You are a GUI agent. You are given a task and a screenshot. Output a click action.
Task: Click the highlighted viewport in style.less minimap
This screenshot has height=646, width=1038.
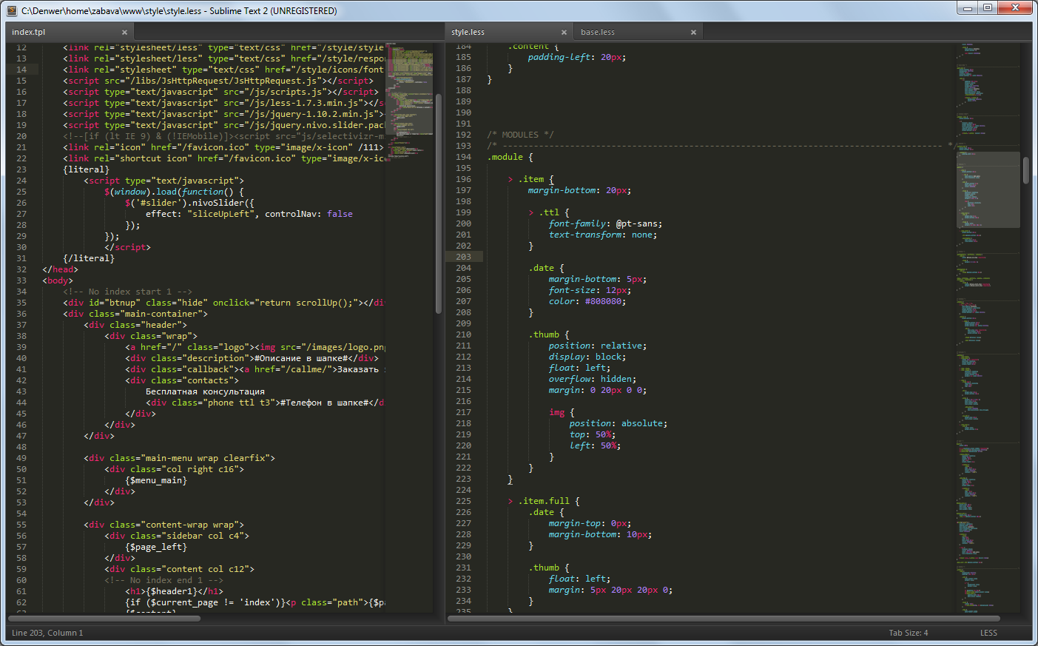pyautogui.click(x=988, y=189)
